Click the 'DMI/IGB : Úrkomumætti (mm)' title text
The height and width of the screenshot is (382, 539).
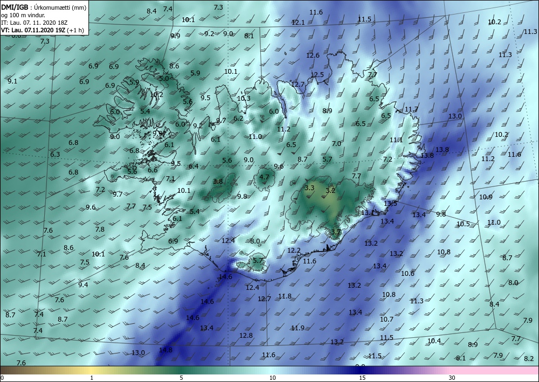pyautogui.click(x=44, y=7)
